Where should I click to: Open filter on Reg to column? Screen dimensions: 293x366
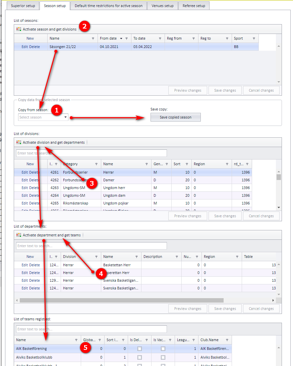(x=227, y=39)
